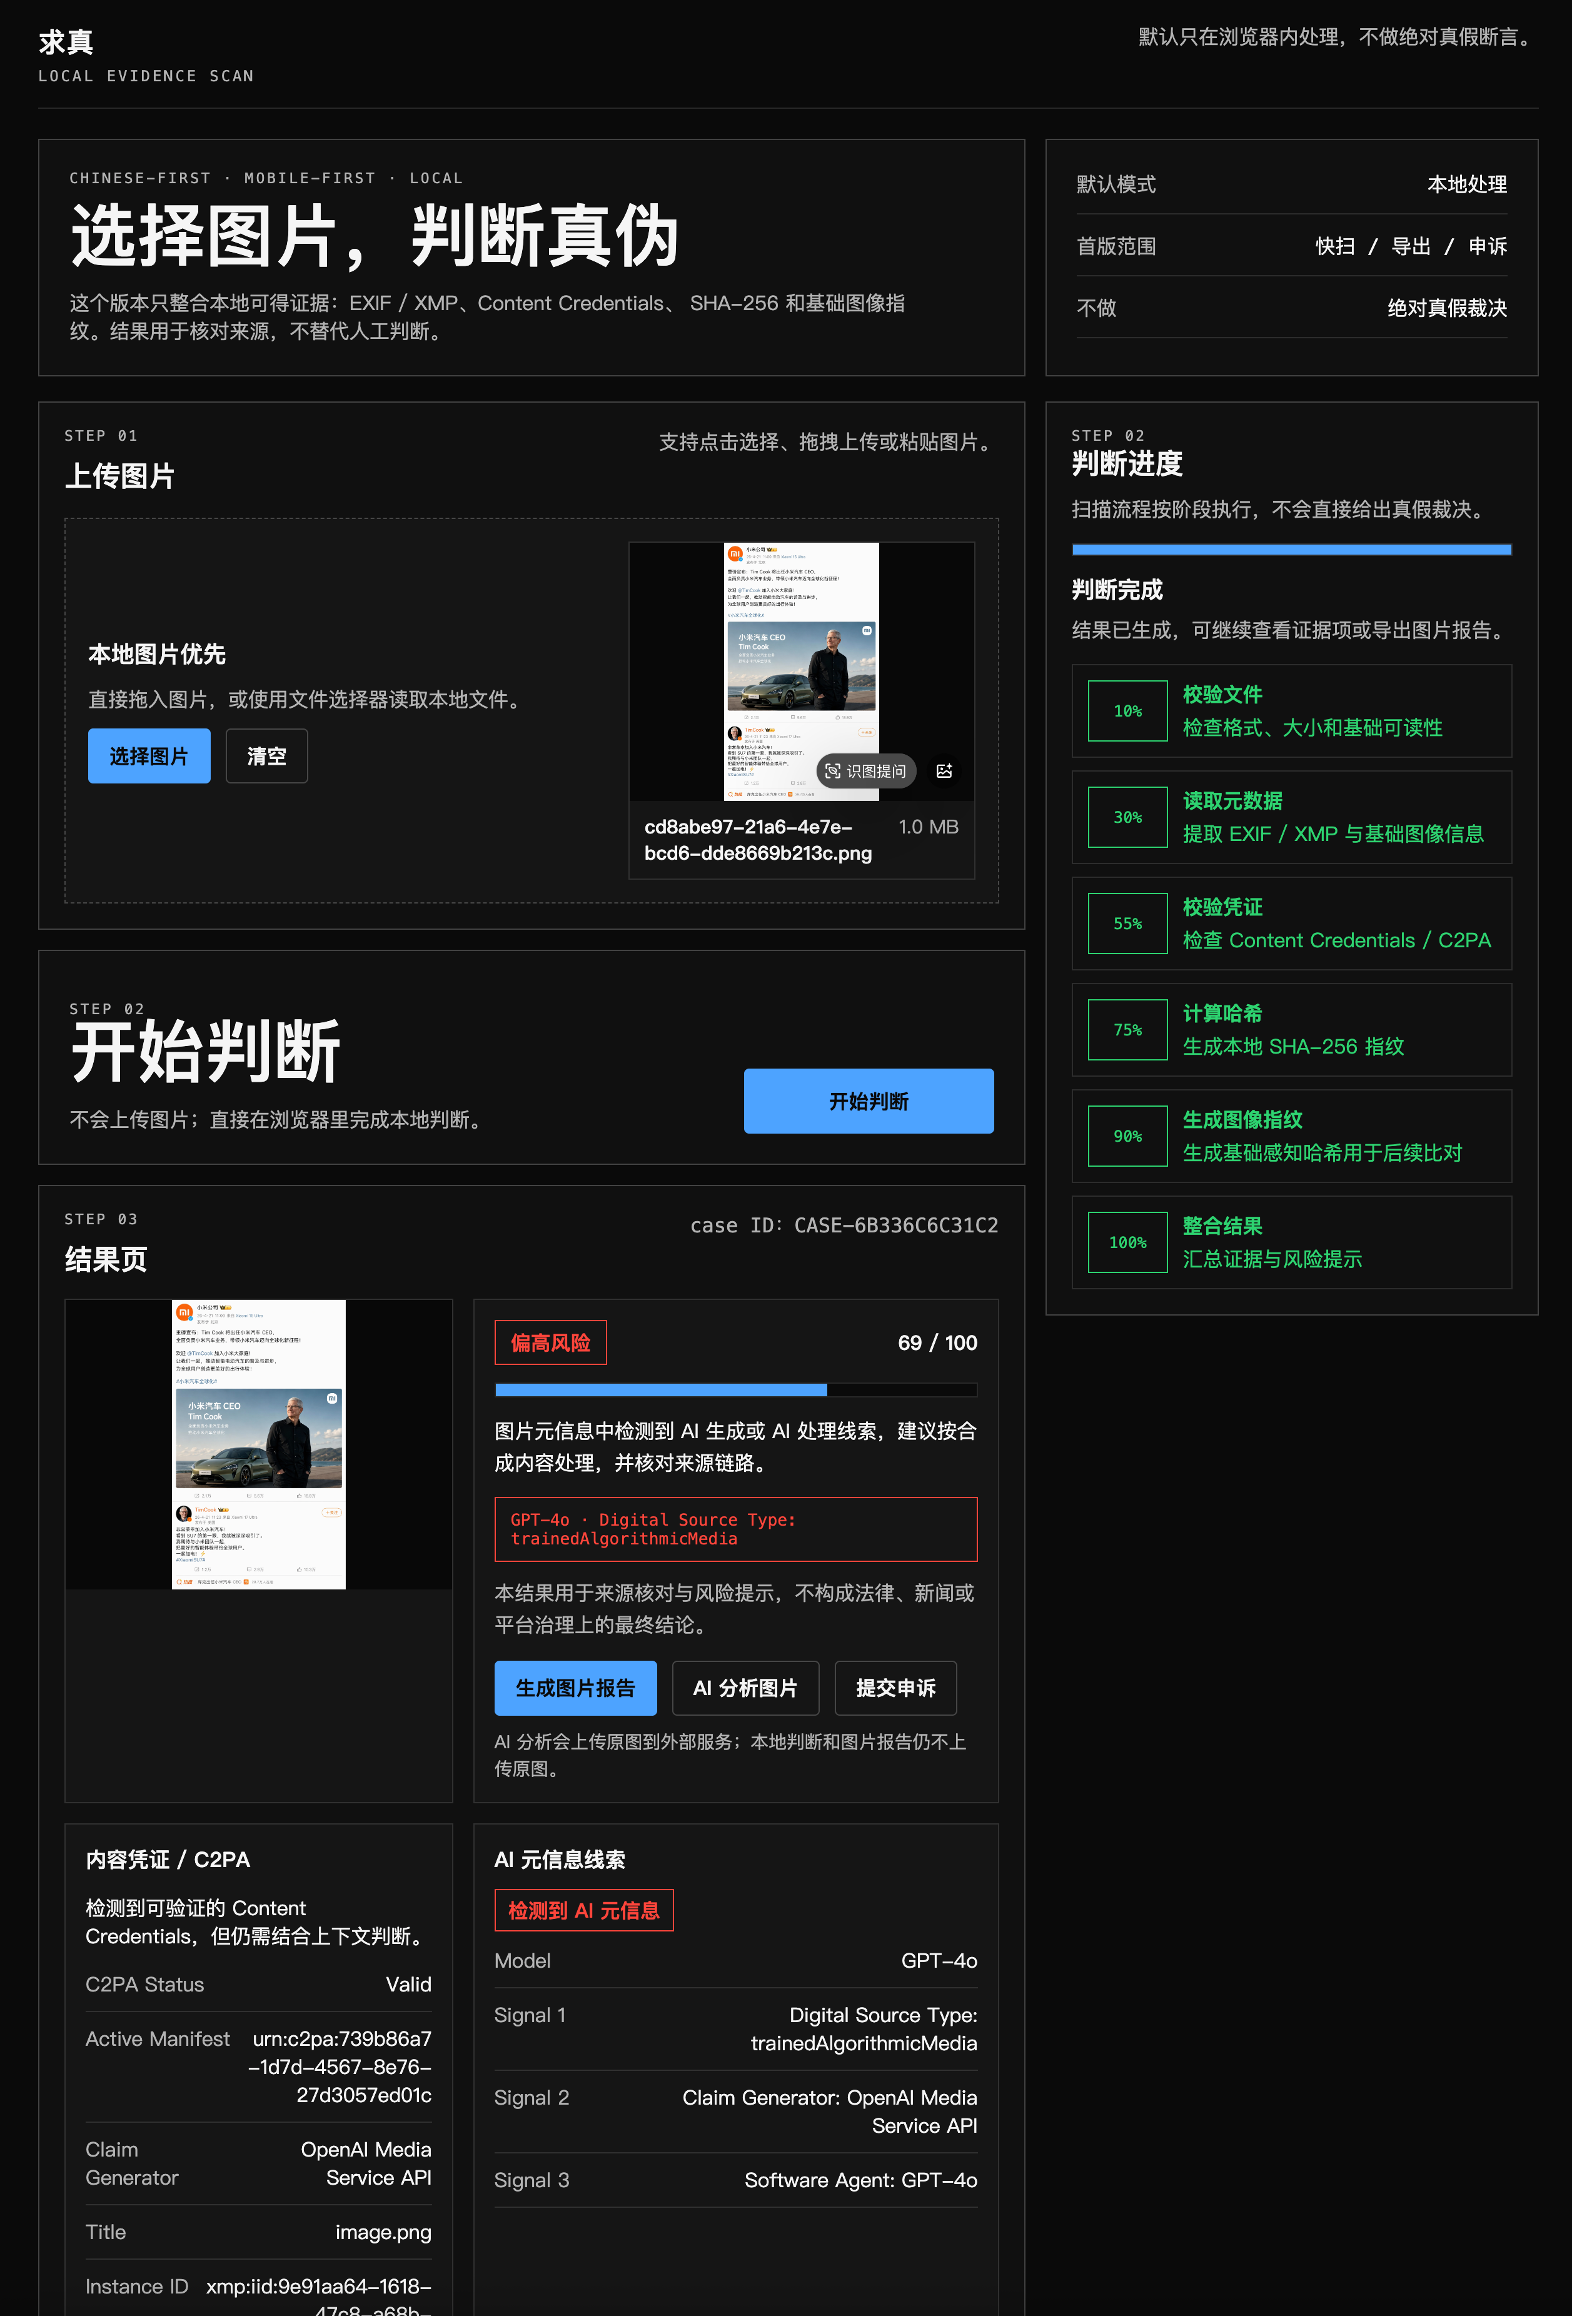Click the C2PA Status Valid value
The height and width of the screenshot is (2316, 1572).
(409, 1984)
